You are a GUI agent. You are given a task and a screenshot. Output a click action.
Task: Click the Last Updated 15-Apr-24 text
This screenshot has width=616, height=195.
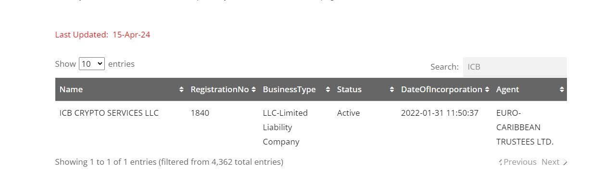(102, 35)
